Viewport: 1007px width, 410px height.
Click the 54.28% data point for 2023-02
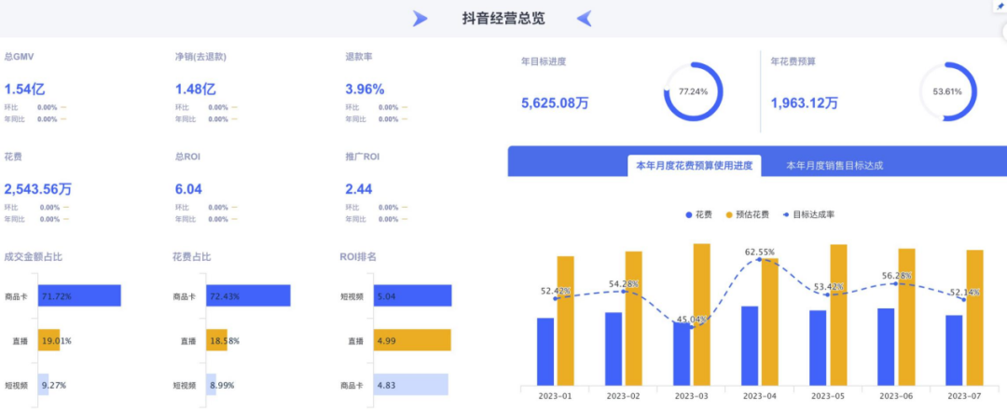[624, 292]
